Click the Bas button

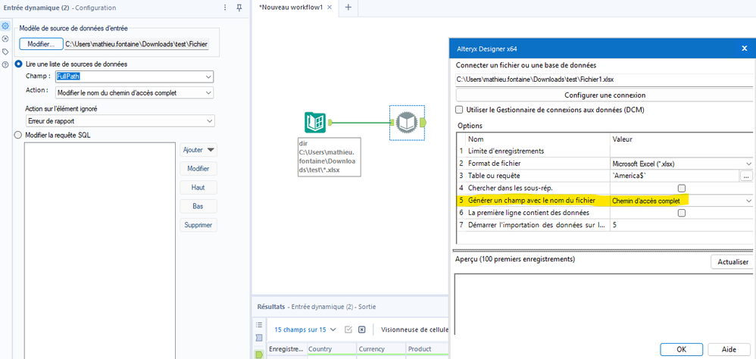198,206
